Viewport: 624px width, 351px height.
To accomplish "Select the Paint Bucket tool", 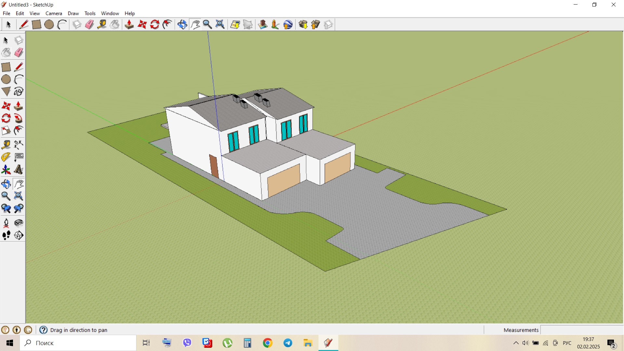I will tap(6, 52).
